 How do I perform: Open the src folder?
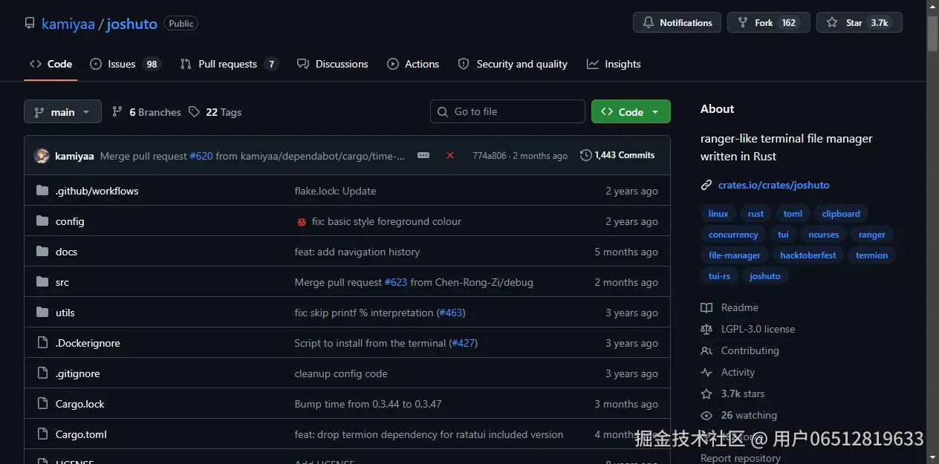point(62,282)
